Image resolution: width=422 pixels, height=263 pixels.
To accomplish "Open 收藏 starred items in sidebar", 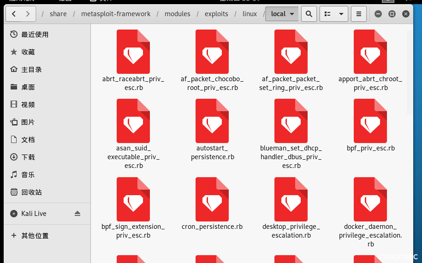I will click(x=47, y=52).
